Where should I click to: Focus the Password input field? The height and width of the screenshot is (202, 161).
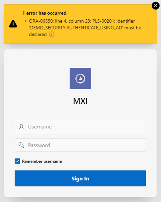click(x=80, y=145)
